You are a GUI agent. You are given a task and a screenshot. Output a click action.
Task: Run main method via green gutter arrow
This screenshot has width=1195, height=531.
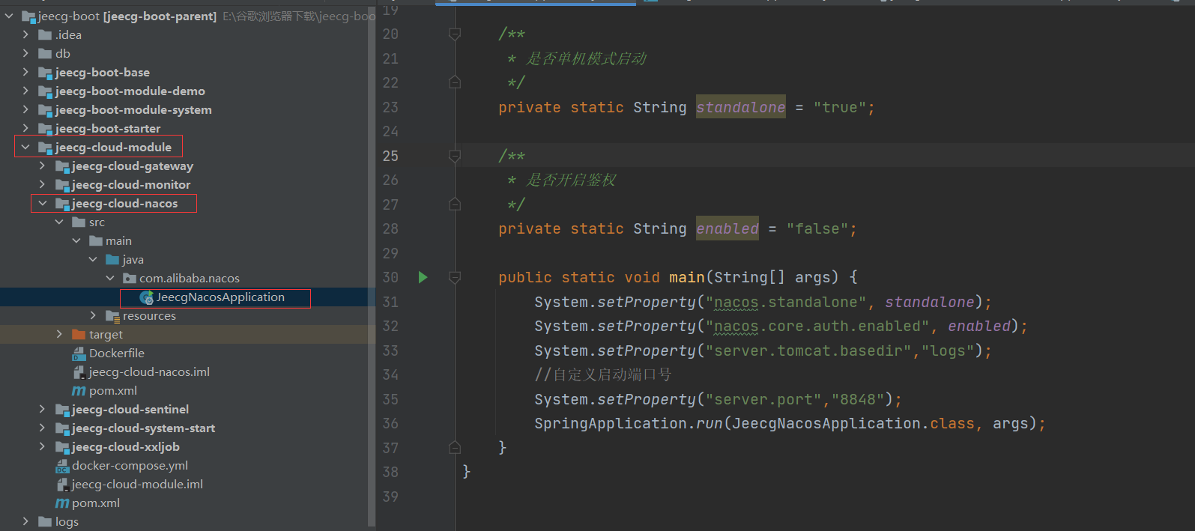[x=423, y=278]
